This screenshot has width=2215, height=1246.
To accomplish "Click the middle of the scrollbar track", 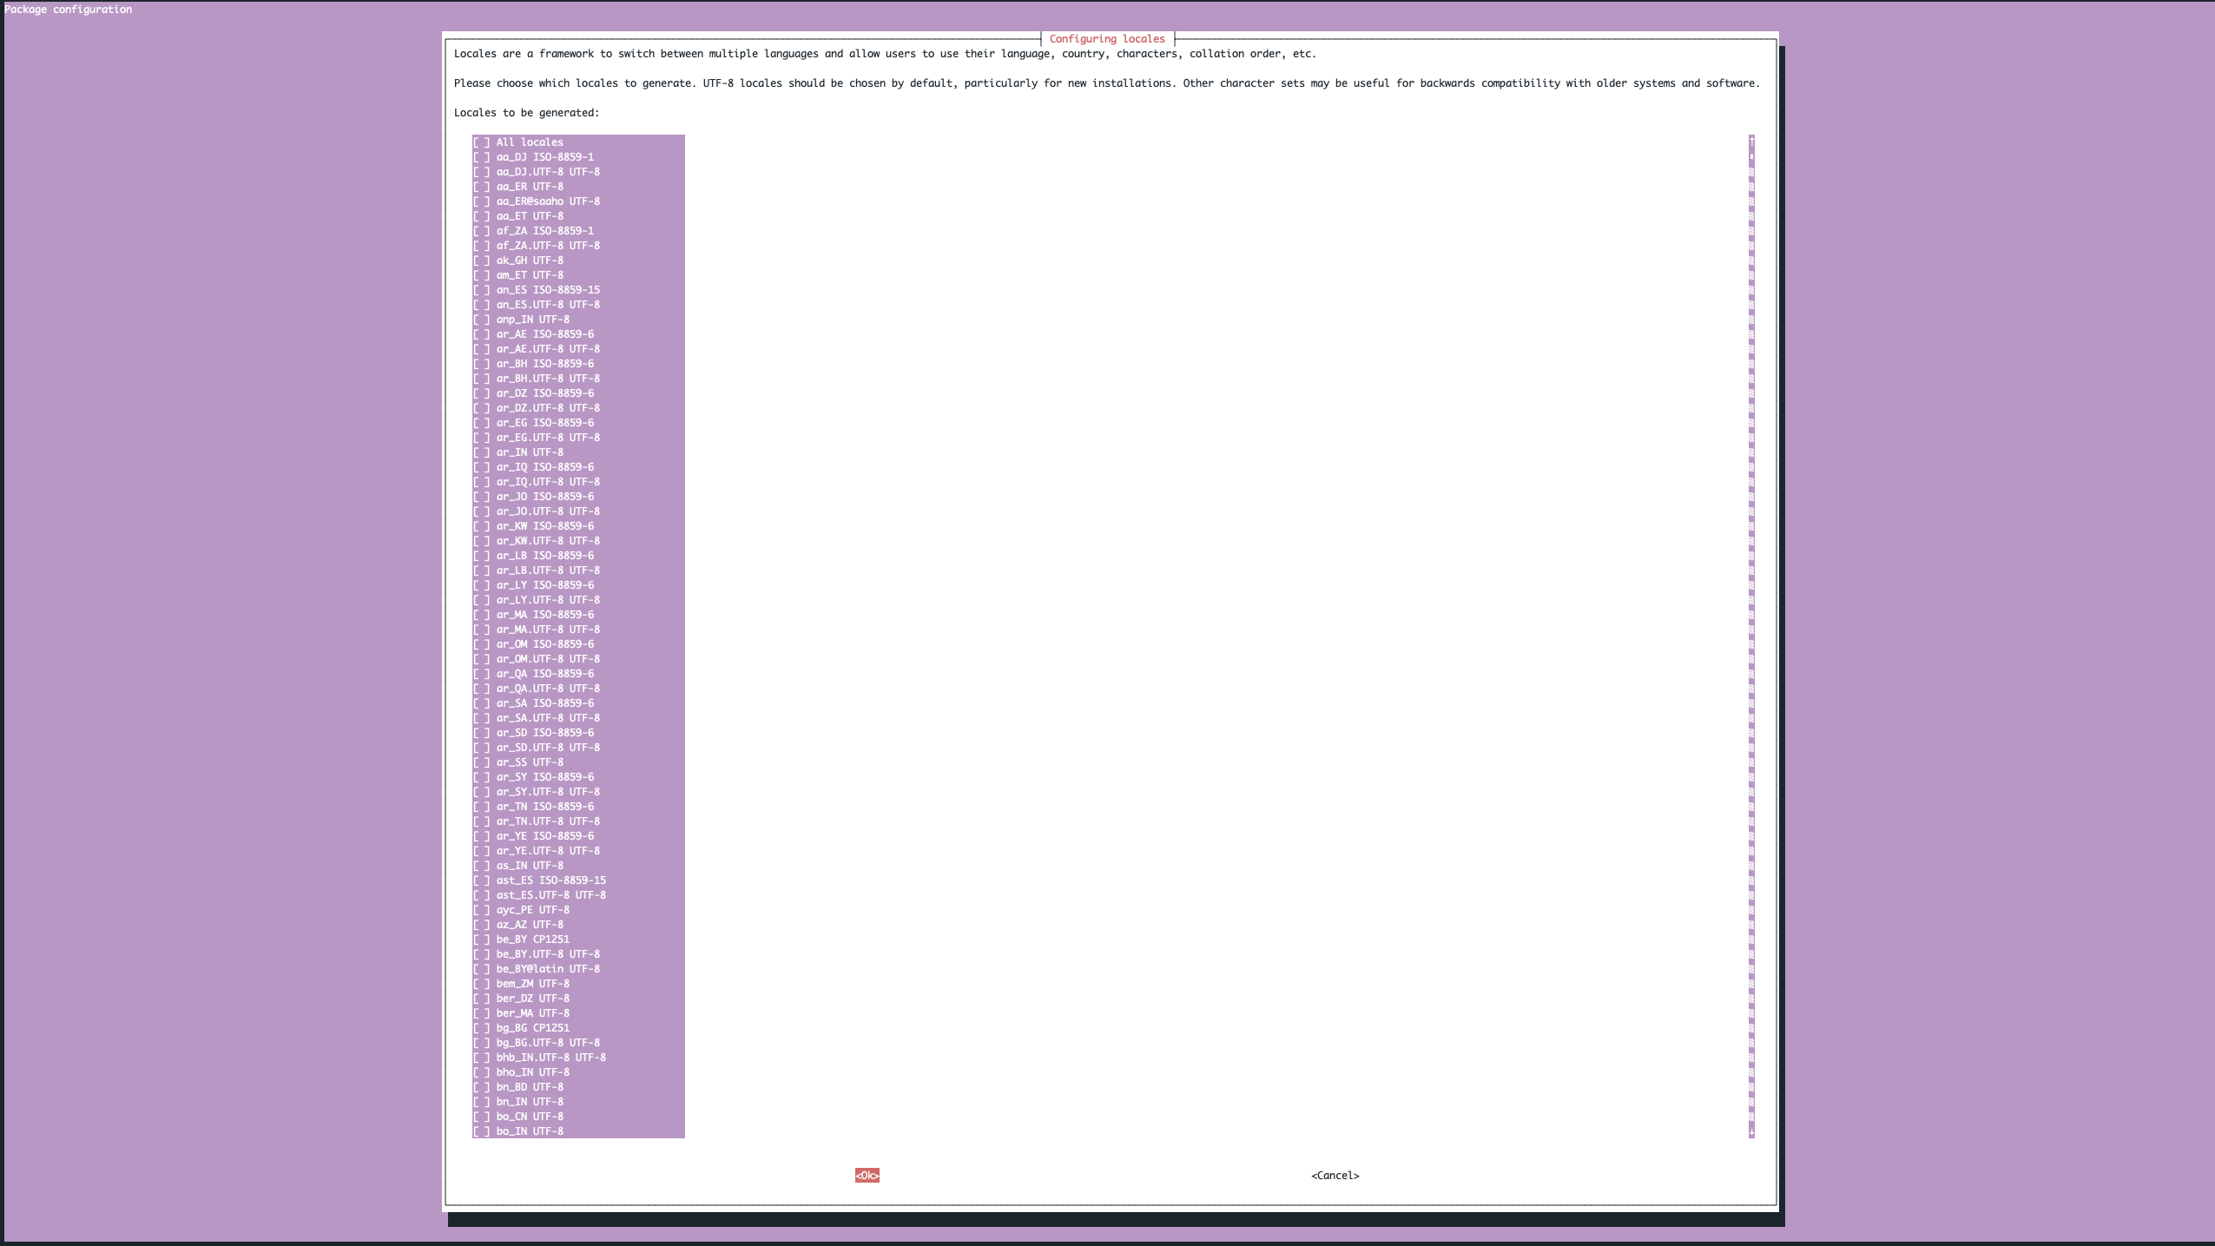I will click(x=1751, y=636).
